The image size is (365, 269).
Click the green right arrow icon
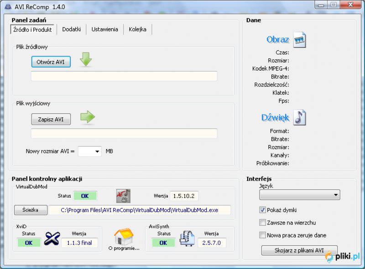(88, 117)
